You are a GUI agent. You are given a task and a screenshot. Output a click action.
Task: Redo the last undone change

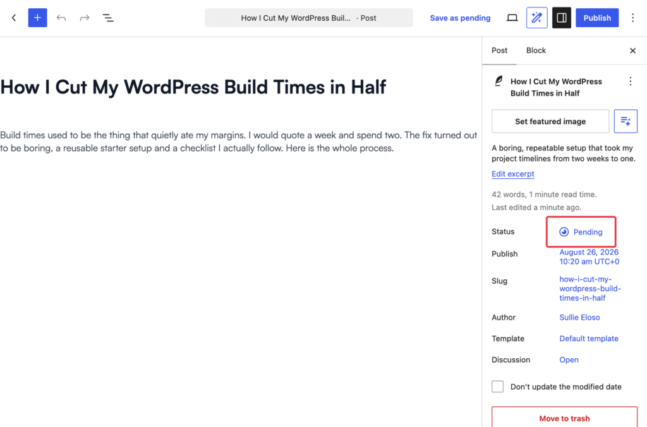(x=85, y=18)
